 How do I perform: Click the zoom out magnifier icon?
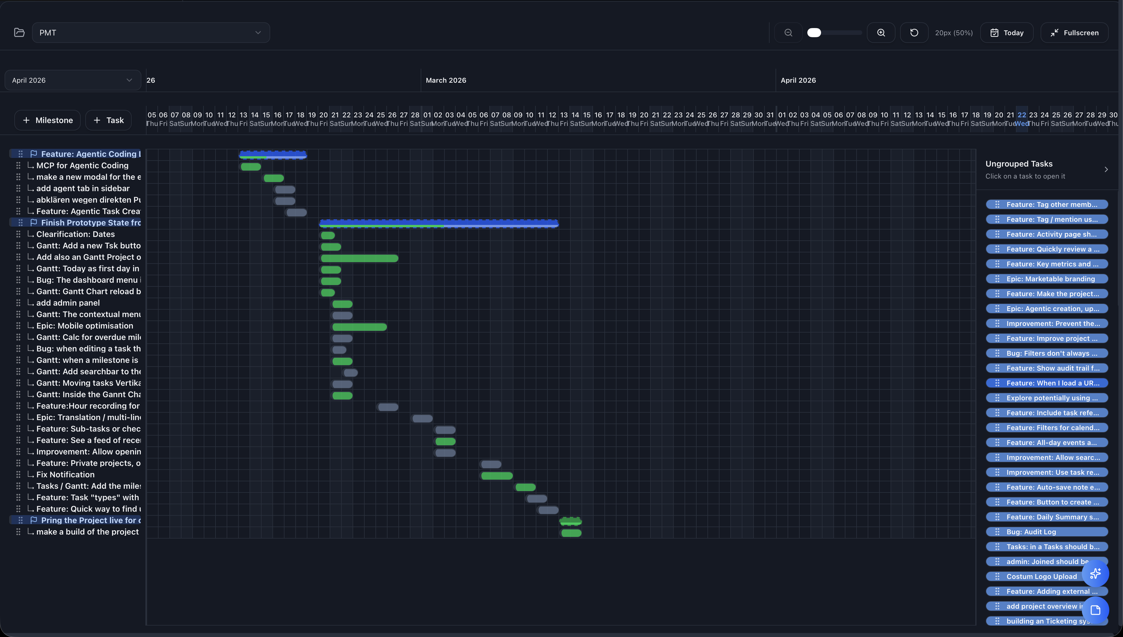tap(788, 32)
